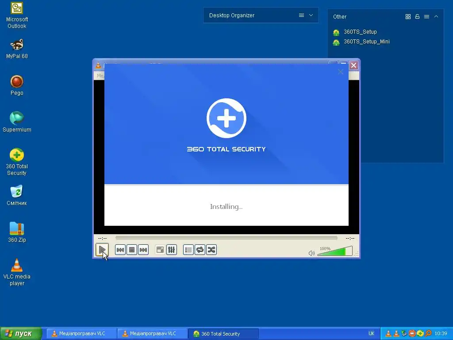Click the Desktop Organizer title
This screenshot has width=453, height=340.
coord(232,15)
